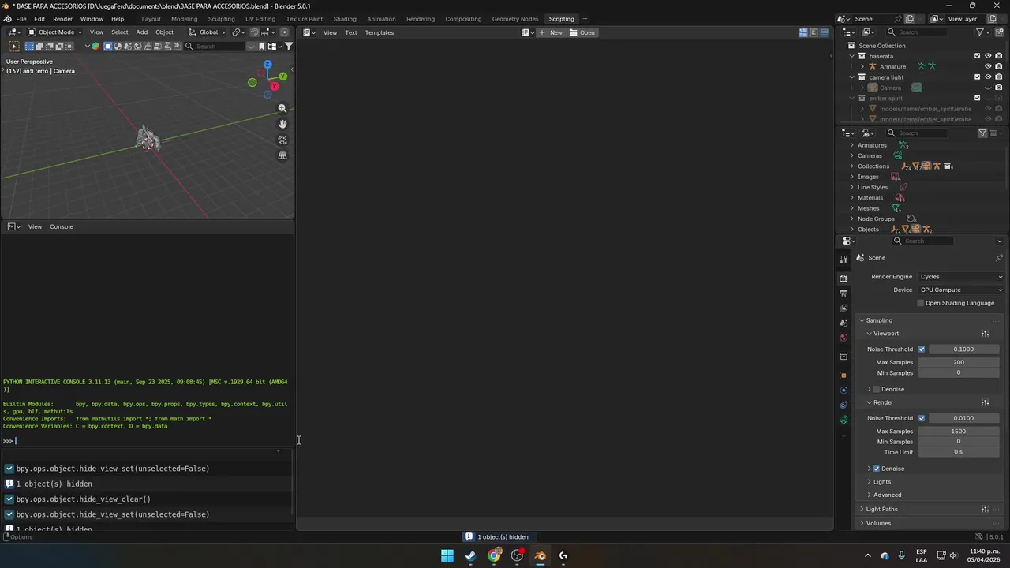1010x568 pixels.
Task: Toggle camera view gizmo in 3D viewport
Action: pos(282,140)
